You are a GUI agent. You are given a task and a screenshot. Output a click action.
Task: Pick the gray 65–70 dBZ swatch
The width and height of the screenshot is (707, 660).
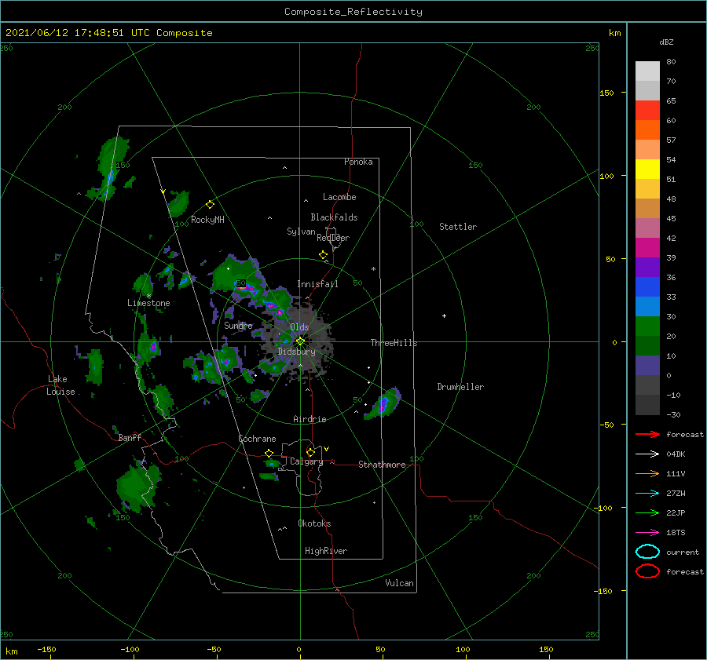click(647, 91)
